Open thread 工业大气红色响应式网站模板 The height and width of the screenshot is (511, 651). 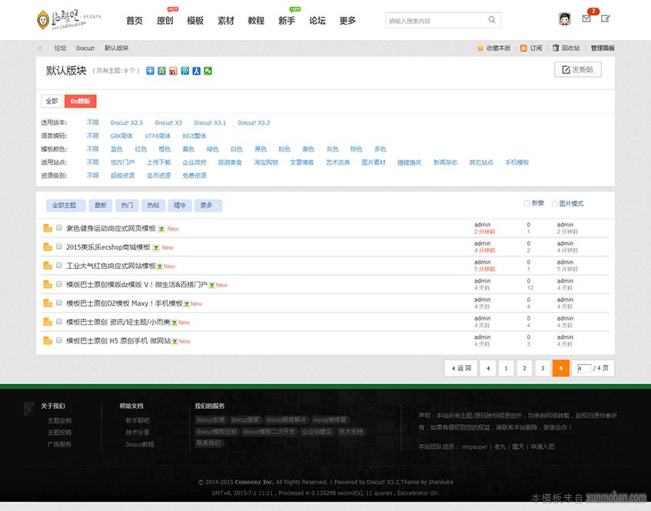(x=111, y=265)
